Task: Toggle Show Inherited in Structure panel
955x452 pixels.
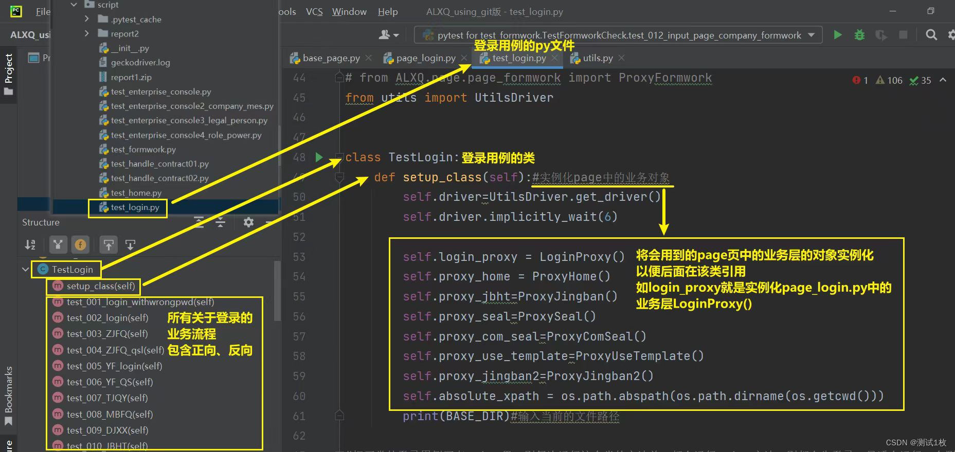Action: [58, 245]
